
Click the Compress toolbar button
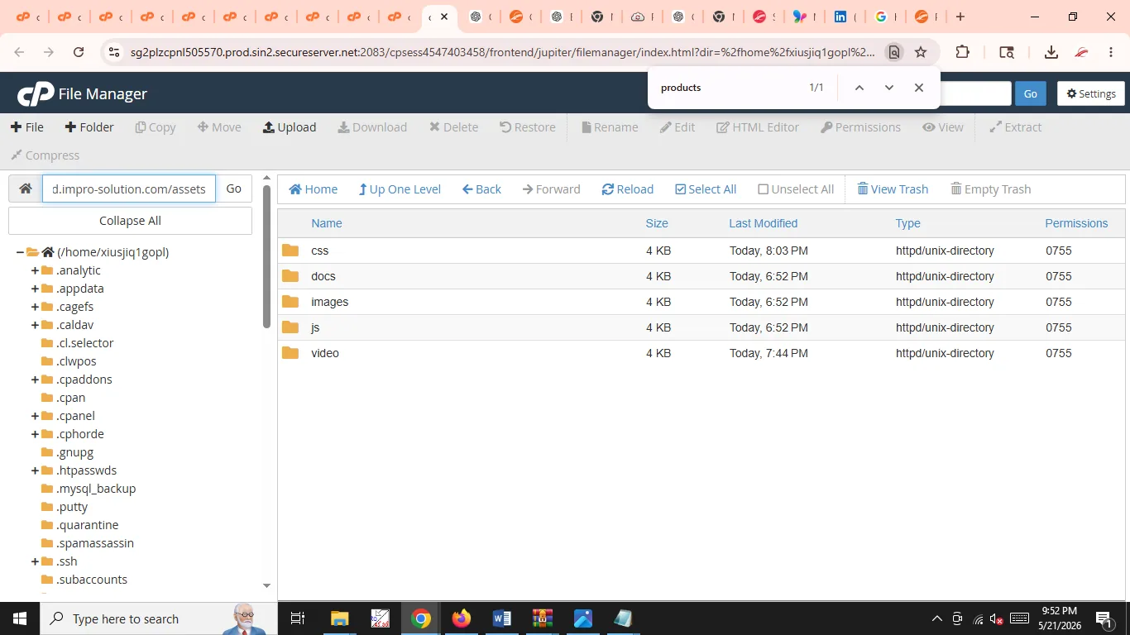point(45,155)
